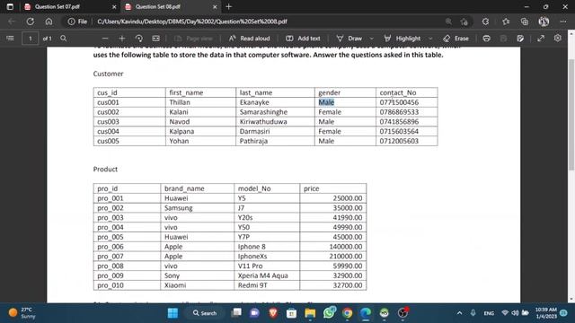Click the 'Product' table heading

pyautogui.click(x=105, y=170)
